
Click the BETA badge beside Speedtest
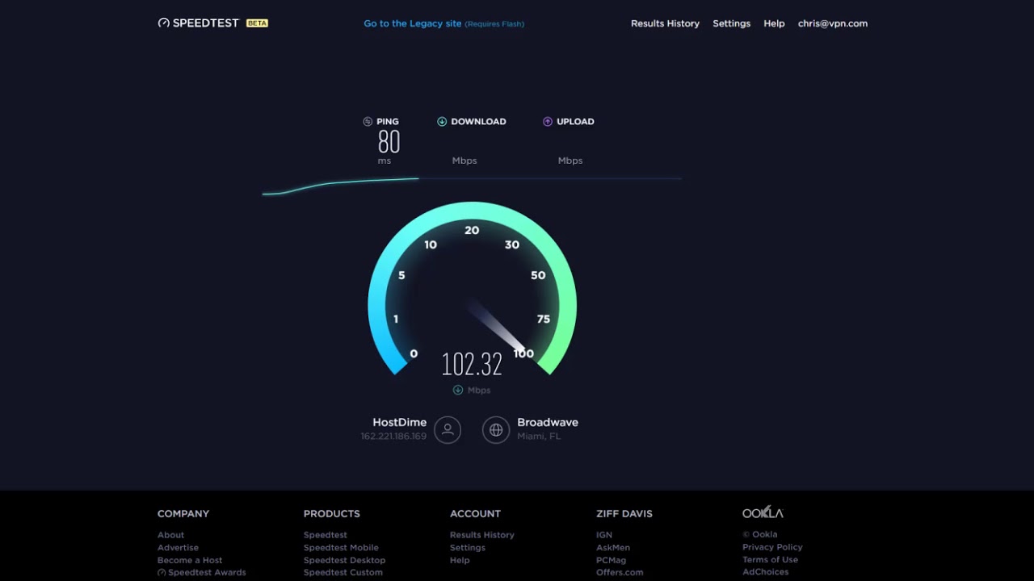coord(257,23)
